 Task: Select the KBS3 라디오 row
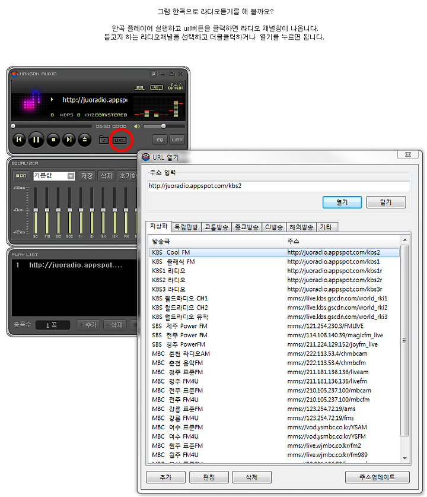(274, 289)
